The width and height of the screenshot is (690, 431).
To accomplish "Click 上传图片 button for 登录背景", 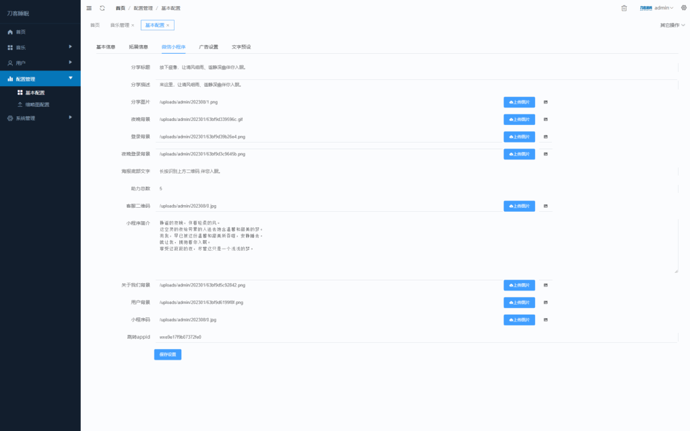I will click(519, 136).
